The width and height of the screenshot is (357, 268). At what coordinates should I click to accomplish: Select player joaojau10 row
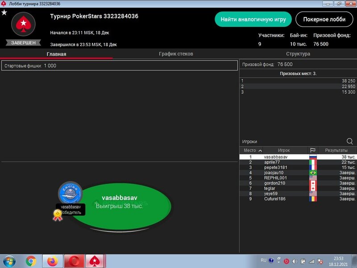pyautogui.click(x=273, y=173)
